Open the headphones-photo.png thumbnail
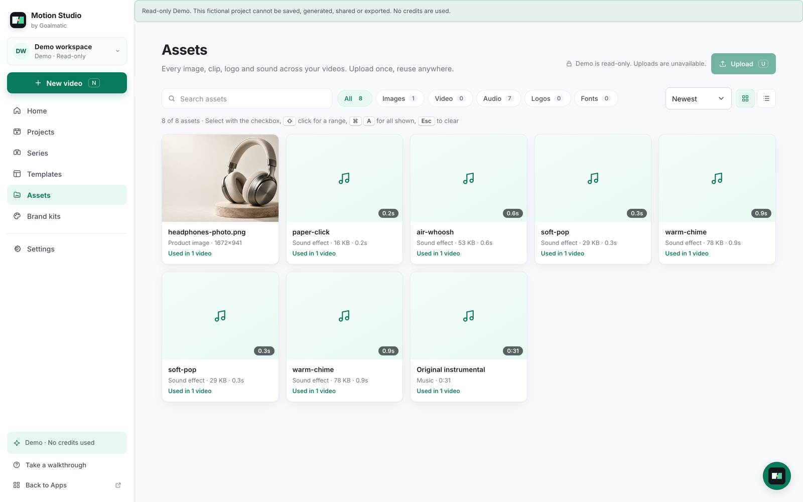 220,178
